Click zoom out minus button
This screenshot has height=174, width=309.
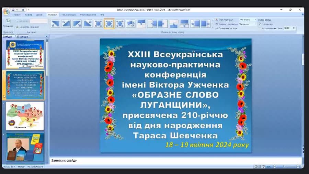pyautogui.click(x=275, y=166)
